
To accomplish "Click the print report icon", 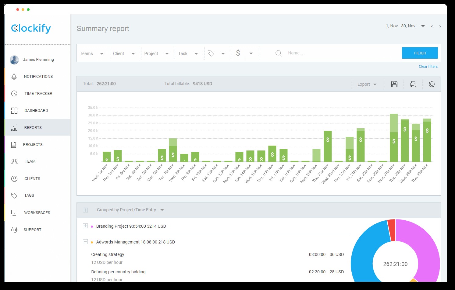I will (413, 84).
